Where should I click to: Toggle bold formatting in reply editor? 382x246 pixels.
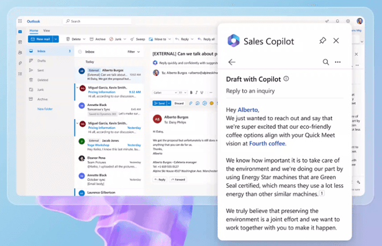[190, 92]
